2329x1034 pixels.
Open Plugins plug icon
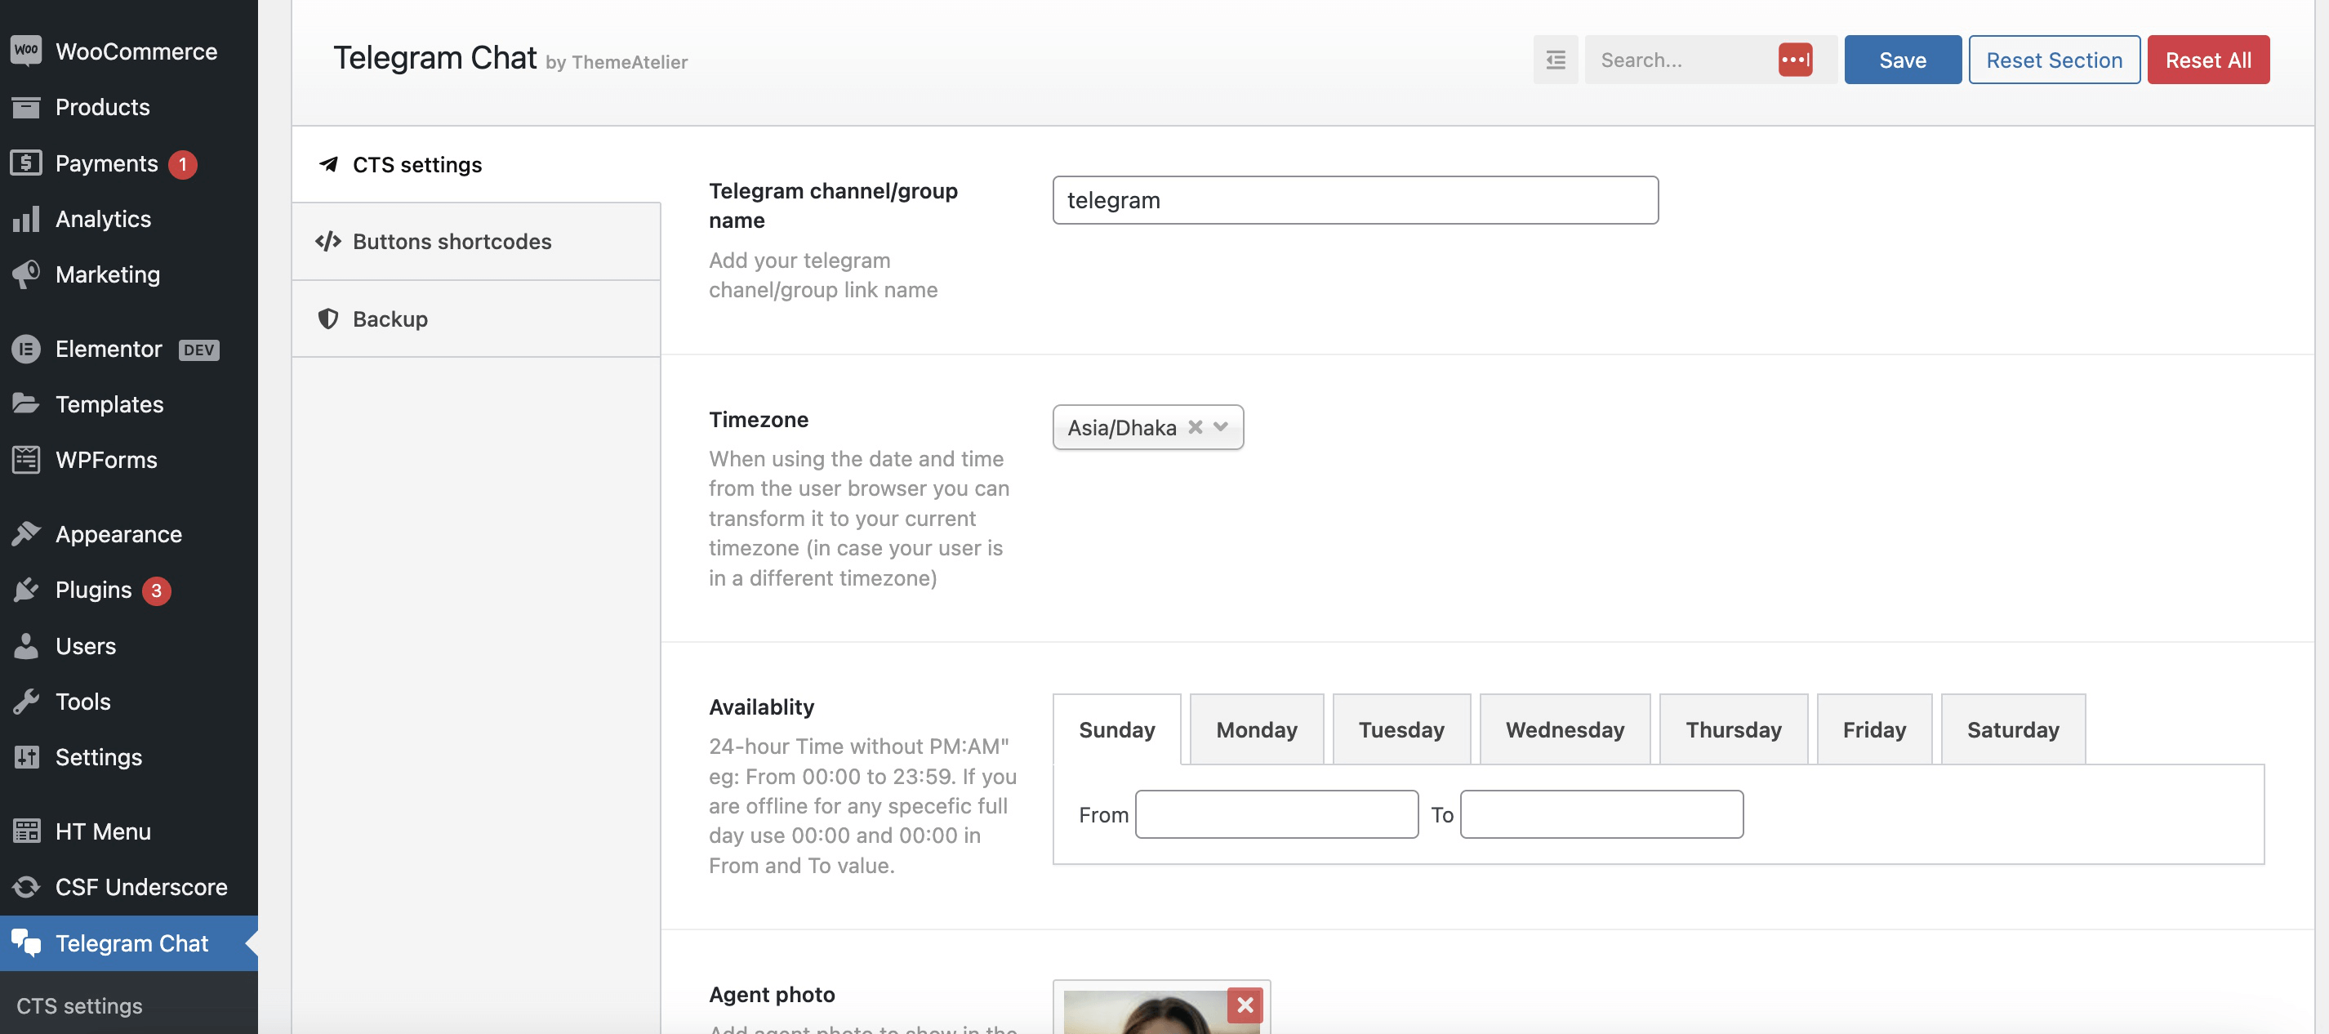pyautogui.click(x=26, y=590)
